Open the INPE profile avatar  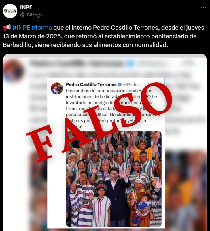coord(10,11)
